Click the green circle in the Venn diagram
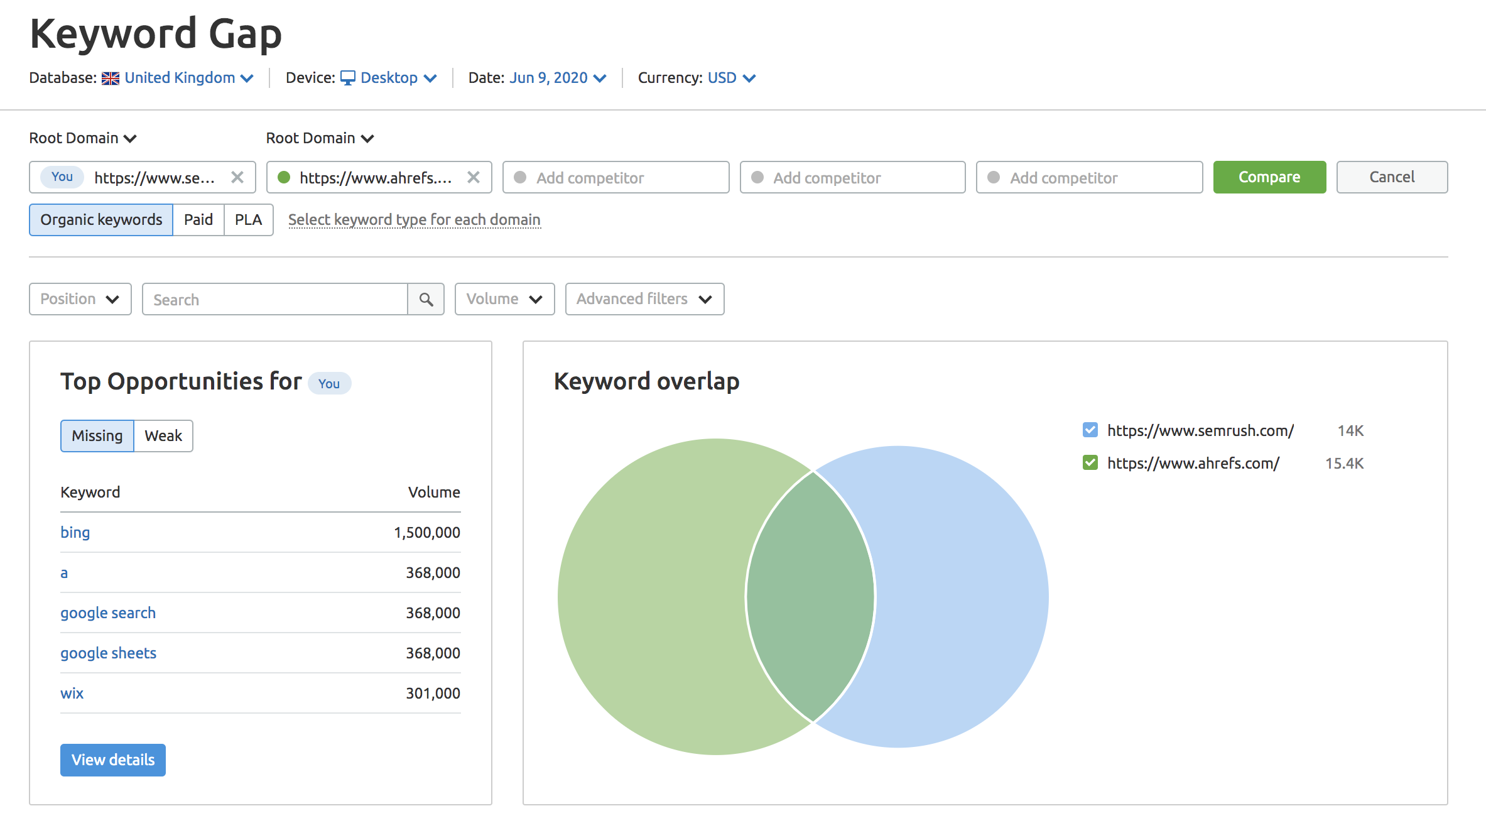 (x=653, y=597)
